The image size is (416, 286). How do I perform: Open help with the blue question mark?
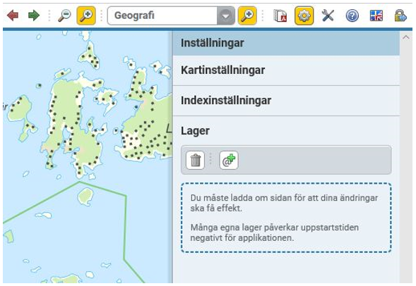[352, 15]
